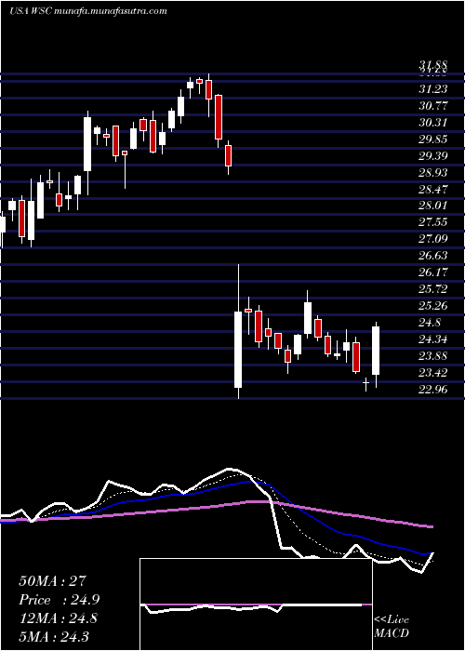465x651 pixels.
Task: Click the pink 50MA line at its right end
Action: (x=432, y=527)
